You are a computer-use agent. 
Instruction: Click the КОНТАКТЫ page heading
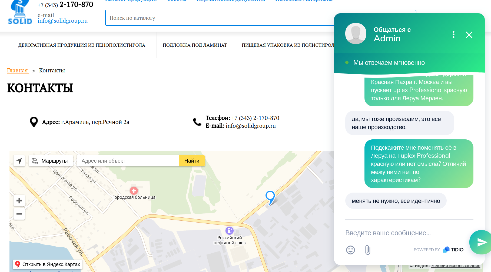(x=40, y=88)
